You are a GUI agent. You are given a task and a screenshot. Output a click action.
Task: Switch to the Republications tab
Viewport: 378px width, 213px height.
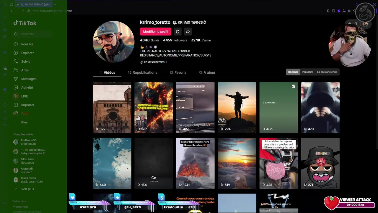click(143, 72)
